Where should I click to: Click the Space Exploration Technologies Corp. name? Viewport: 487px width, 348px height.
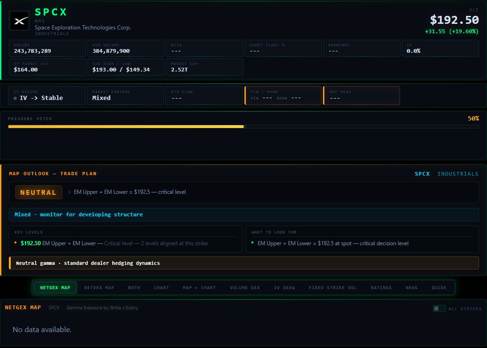coord(83,28)
